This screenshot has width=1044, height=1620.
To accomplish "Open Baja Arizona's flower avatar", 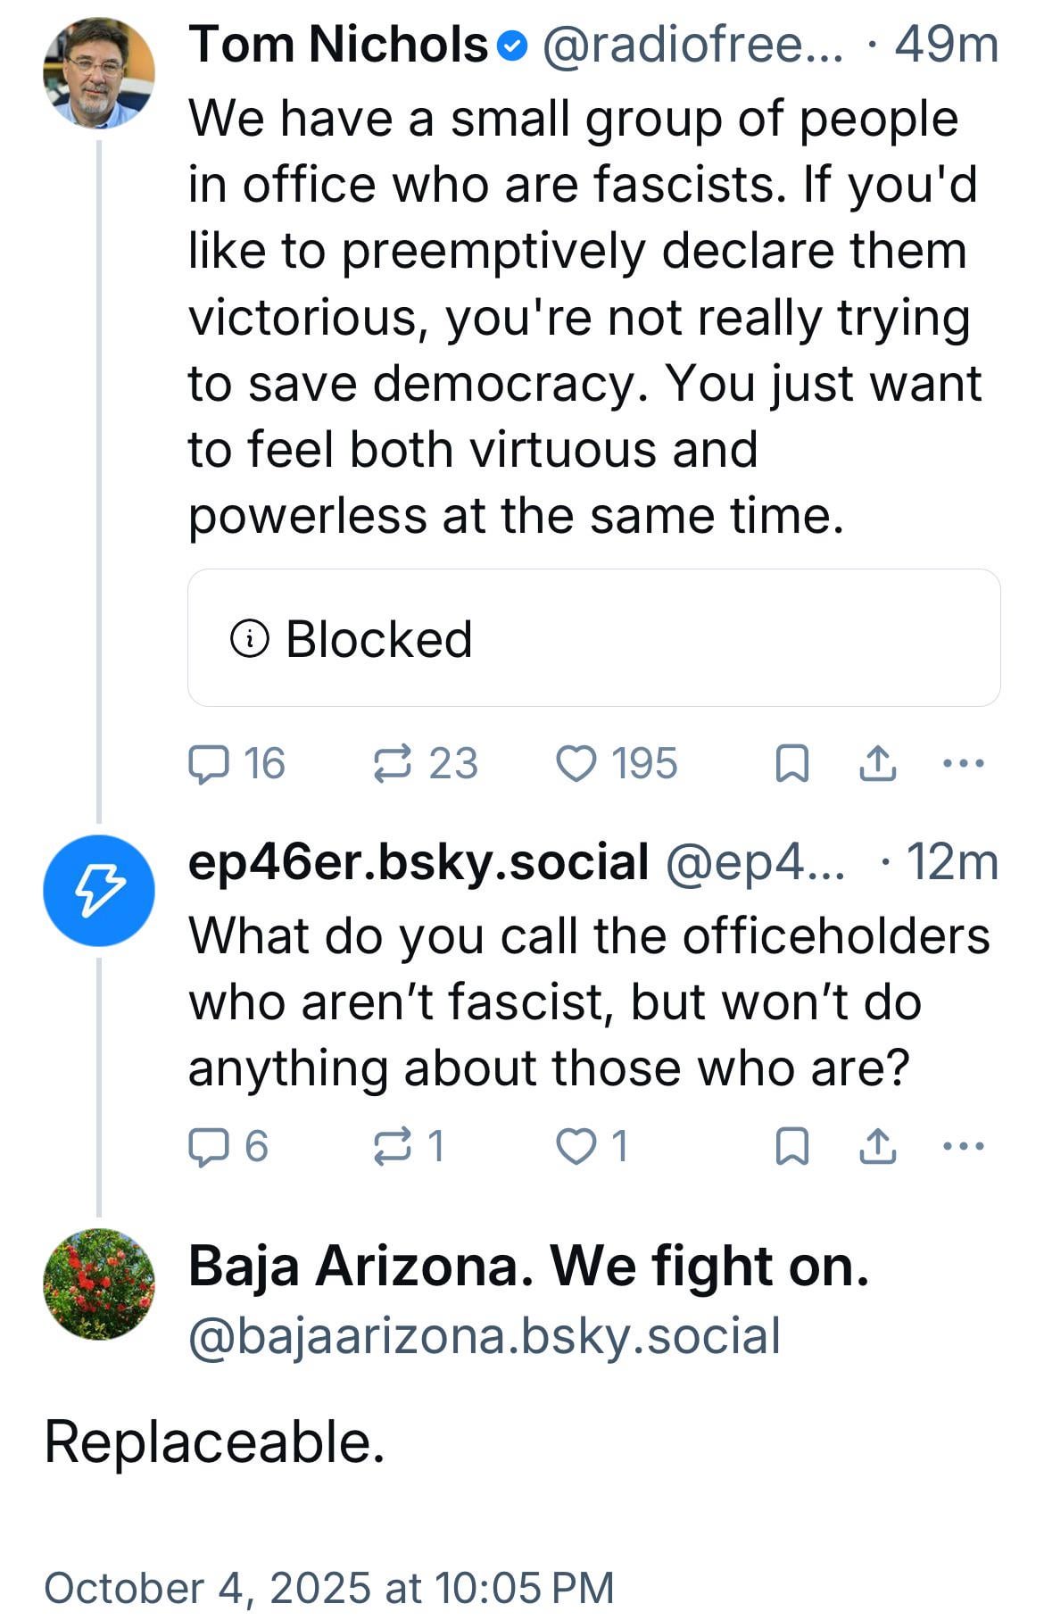I will pos(99,1284).
